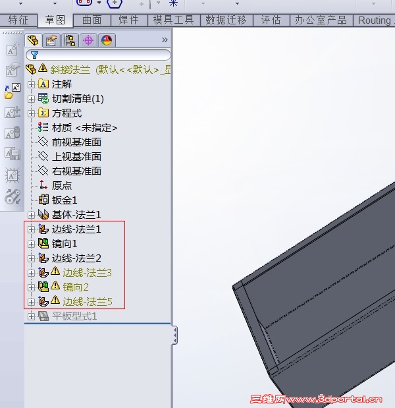Image resolution: width=395 pixels, height=408 pixels.
Task: Open the DimXpertManager tab
Action: pos(88,41)
